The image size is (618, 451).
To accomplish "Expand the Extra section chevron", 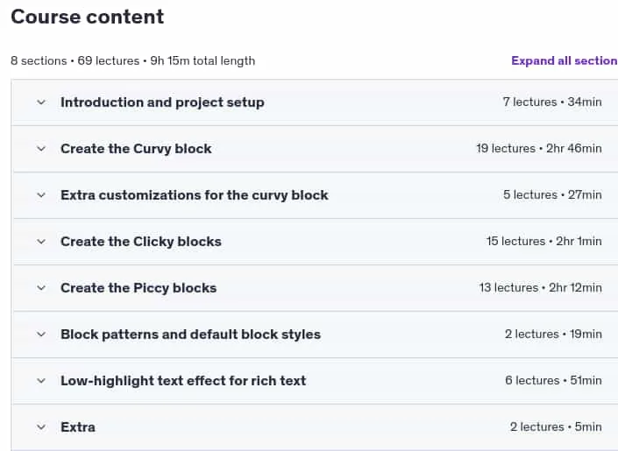I will click(x=41, y=427).
